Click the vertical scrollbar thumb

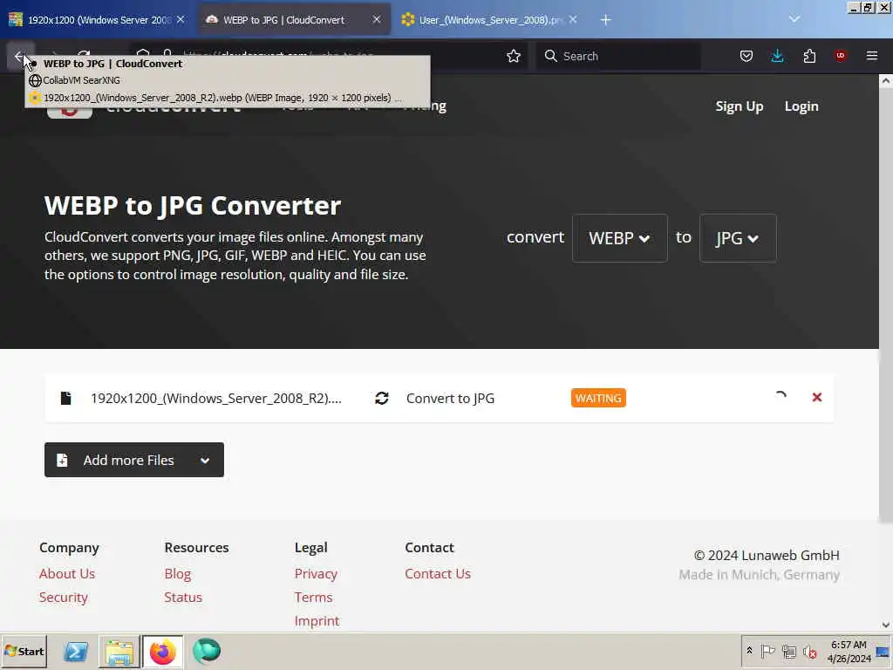(x=886, y=304)
